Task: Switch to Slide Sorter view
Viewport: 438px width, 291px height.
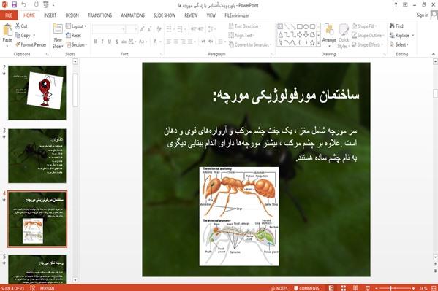Action: pos(343,288)
